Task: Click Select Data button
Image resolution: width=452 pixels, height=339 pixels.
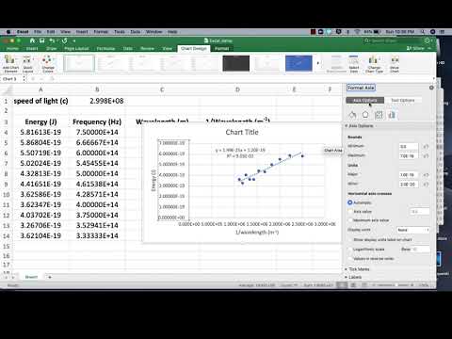Action: (x=354, y=64)
